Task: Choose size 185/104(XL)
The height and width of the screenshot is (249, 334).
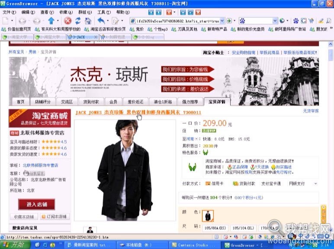Action: point(243,228)
